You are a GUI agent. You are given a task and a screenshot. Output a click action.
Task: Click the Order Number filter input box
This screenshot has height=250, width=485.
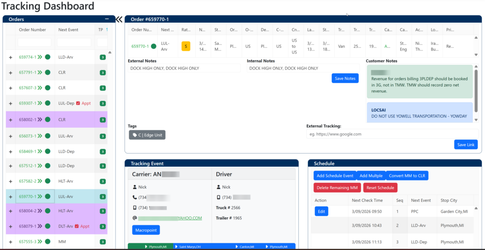click(x=35, y=42)
